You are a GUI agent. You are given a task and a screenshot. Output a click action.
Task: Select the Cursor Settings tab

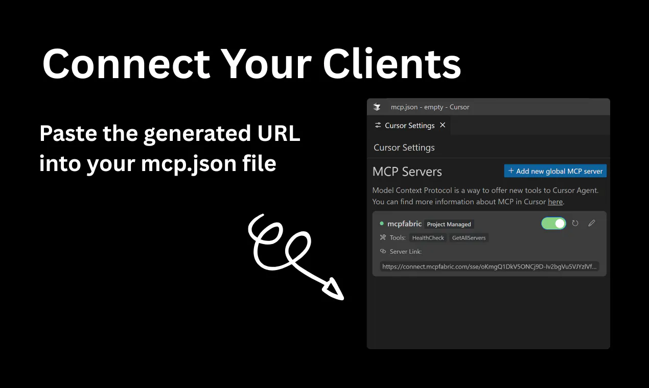click(410, 125)
